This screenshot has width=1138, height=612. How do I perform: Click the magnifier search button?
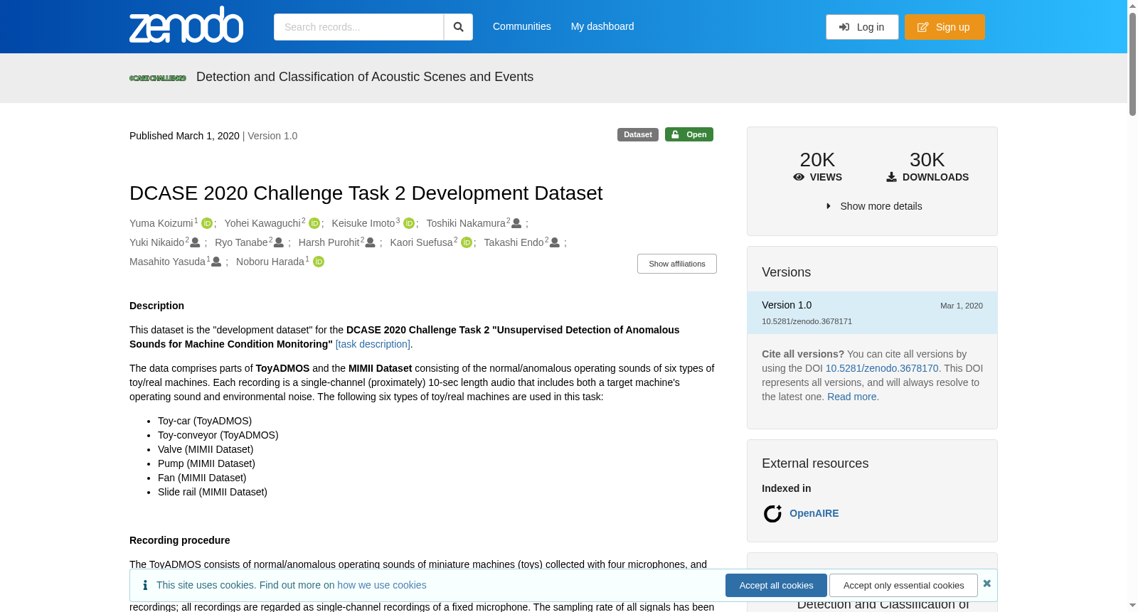(x=458, y=27)
